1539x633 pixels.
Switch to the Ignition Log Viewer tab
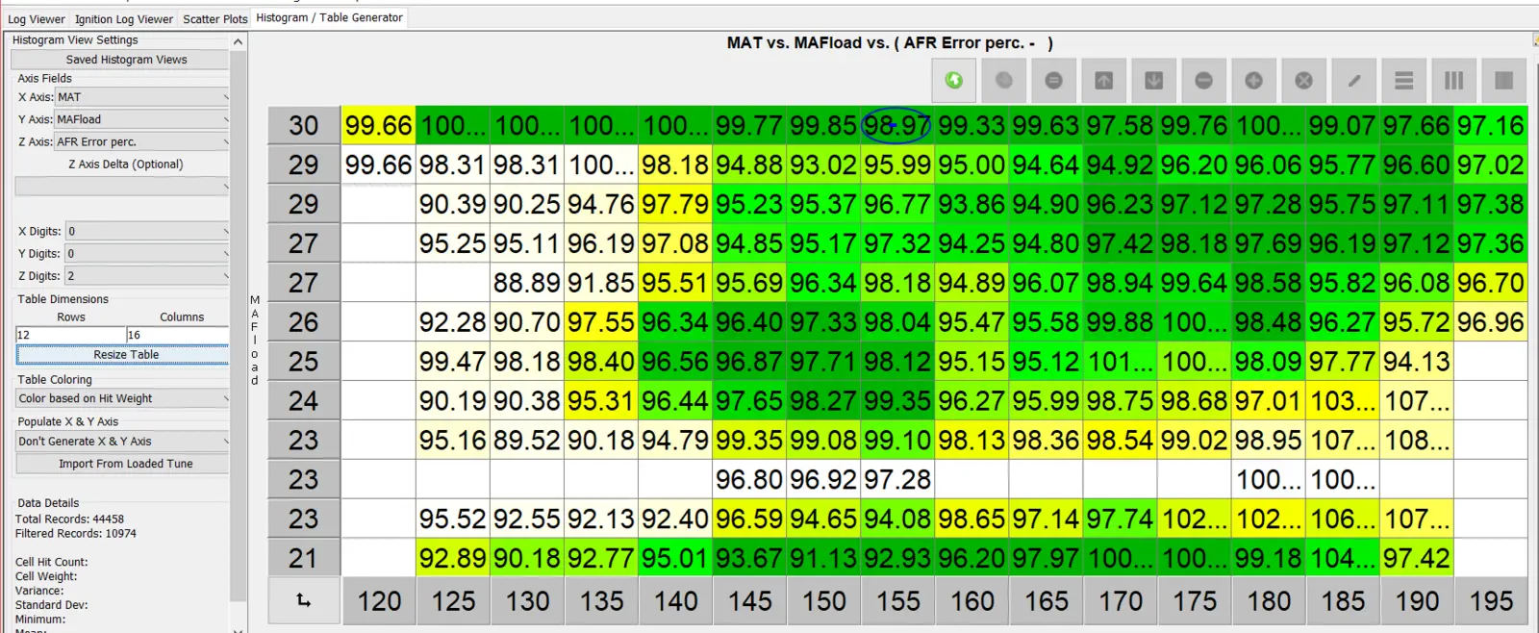(x=124, y=19)
